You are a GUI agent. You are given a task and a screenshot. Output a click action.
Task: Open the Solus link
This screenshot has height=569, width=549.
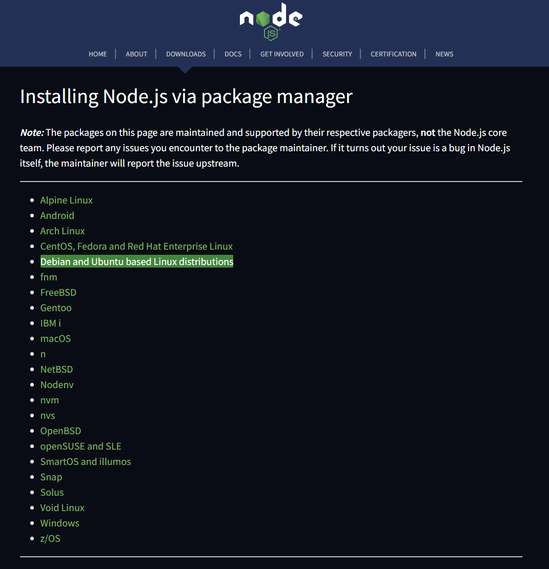coord(52,493)
